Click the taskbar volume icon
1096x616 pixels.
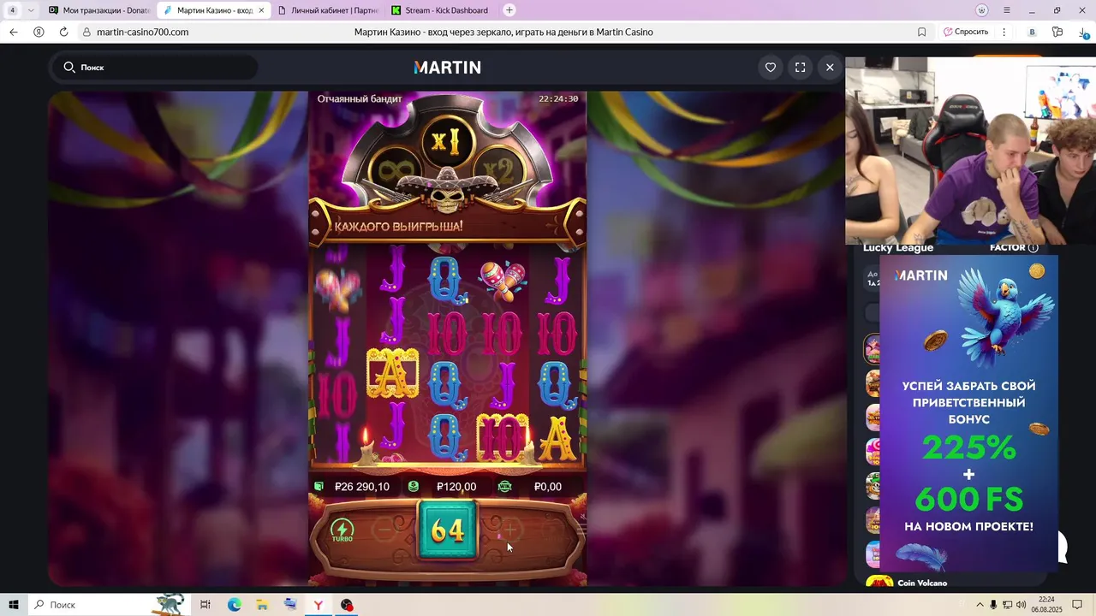click(1021, 605)
